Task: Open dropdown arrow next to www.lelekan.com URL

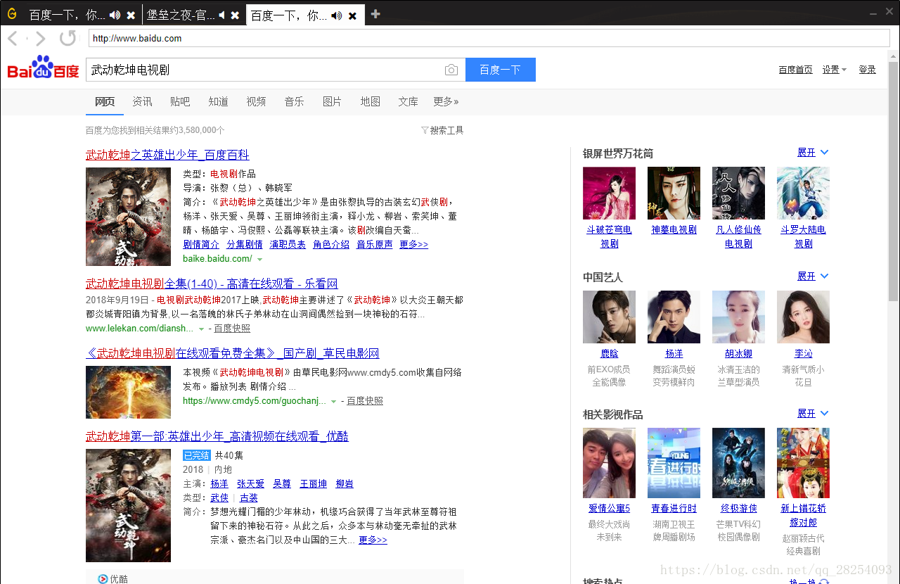Action: [201, 329]
